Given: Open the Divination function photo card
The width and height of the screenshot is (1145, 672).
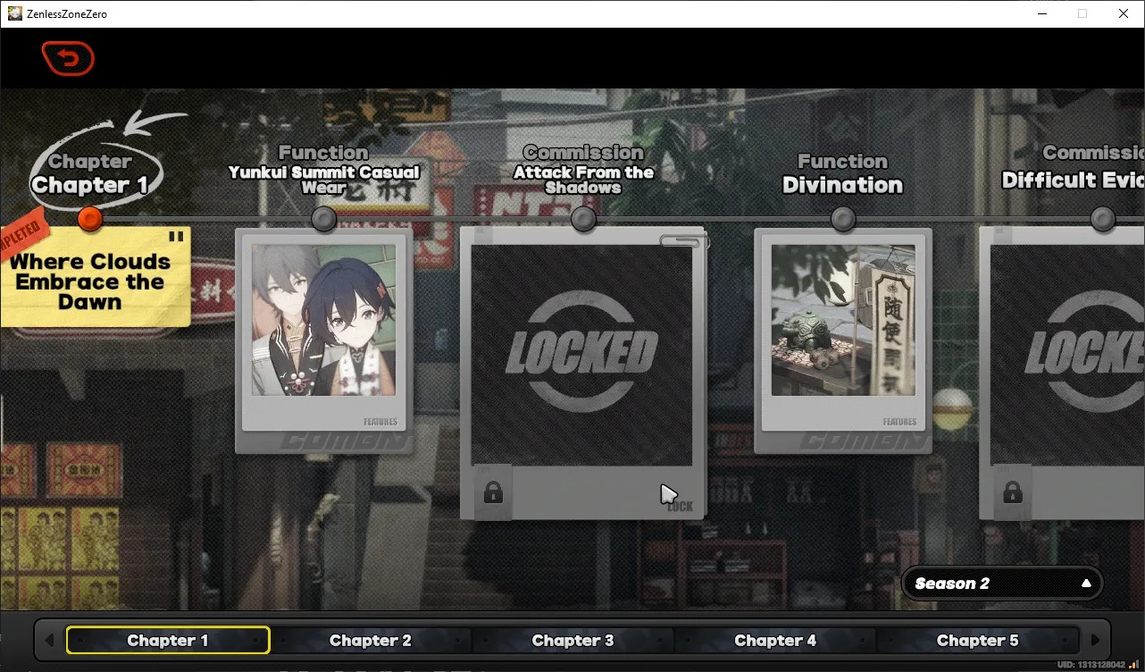Looking at the screenshot, I should 843,340.
